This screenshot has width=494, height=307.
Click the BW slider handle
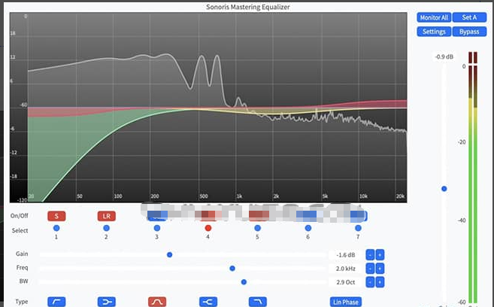pyautogui.click(x=244, y=282)
